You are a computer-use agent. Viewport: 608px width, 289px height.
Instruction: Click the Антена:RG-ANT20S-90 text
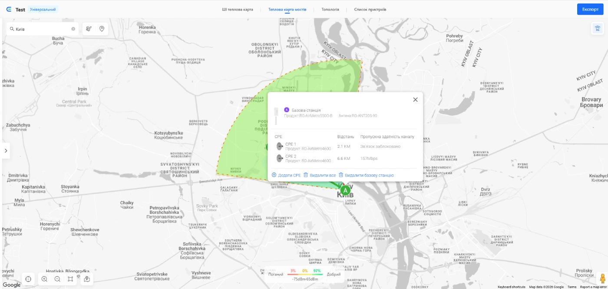pyautogui.click(x=358, y=116)
